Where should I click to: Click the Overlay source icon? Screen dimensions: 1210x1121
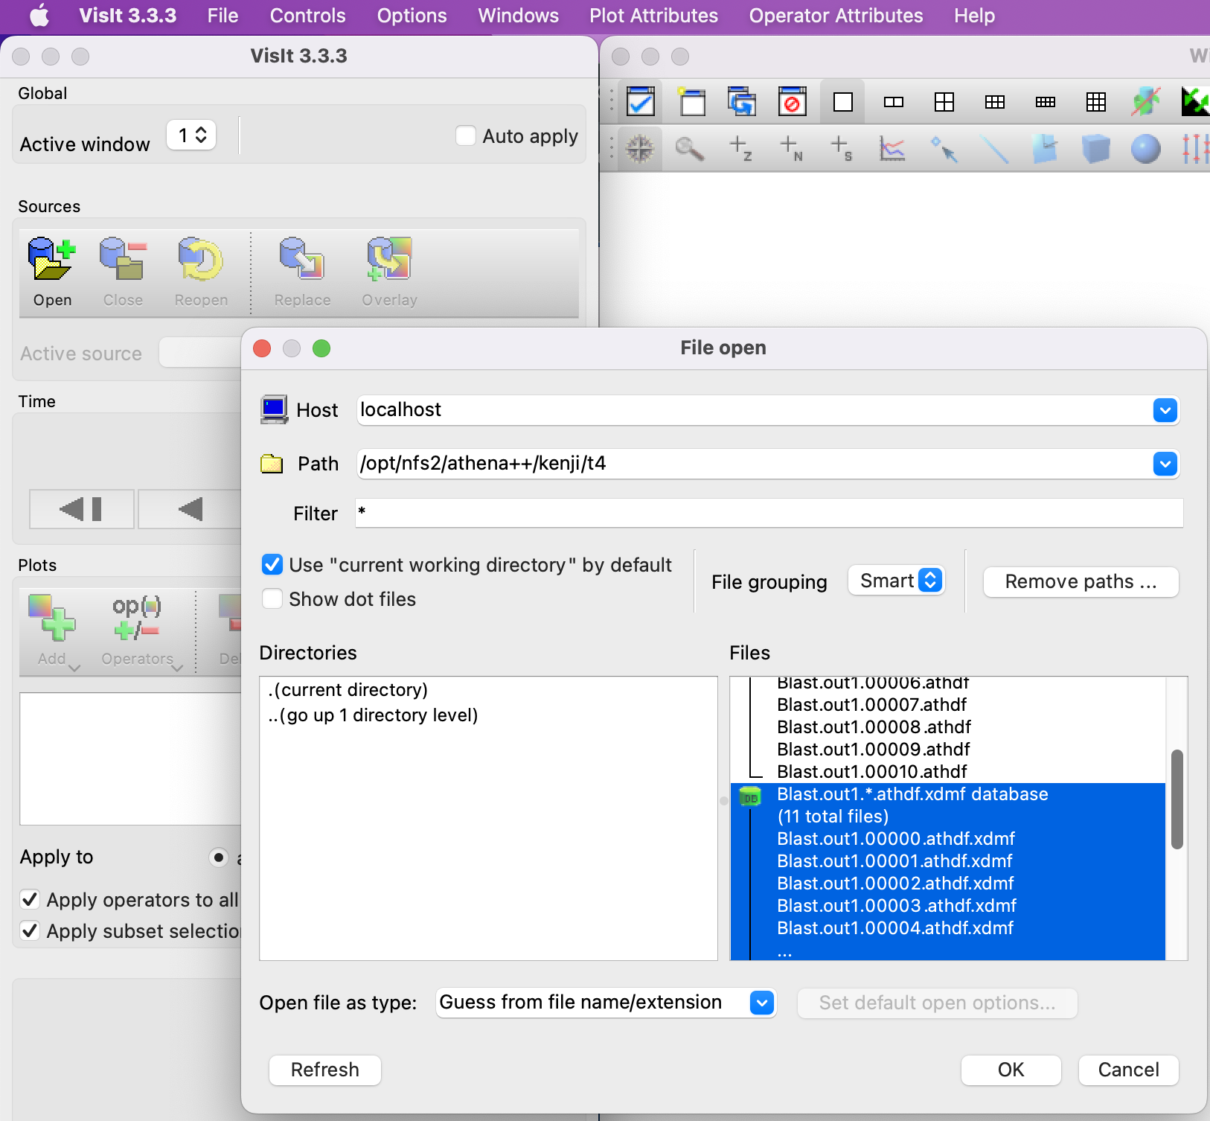389,259
